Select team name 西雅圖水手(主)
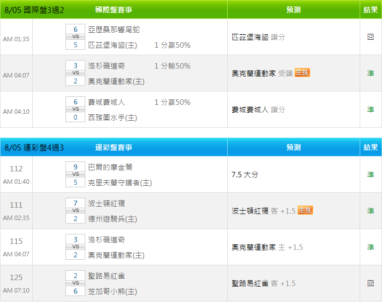 coord(113,118)
